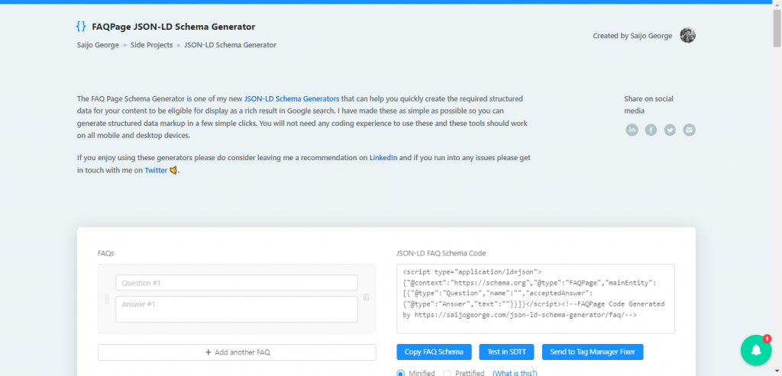Open the green notification bell
The height and width of the screenshot is (376, 782).
tap(756, 350)
